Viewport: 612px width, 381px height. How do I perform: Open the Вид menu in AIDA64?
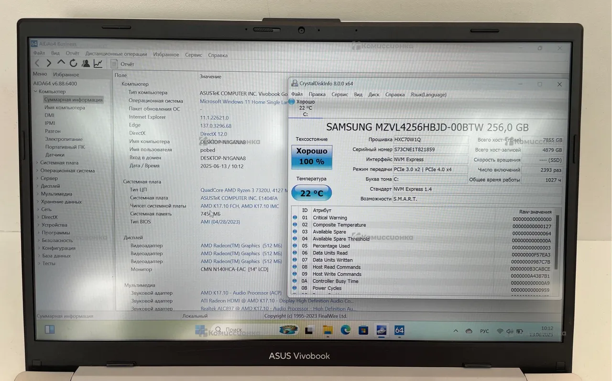click(x=55, y=54)
